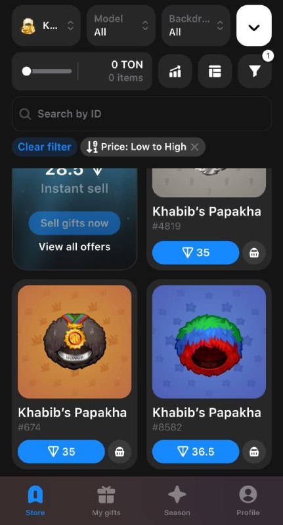The height and width of the screenshot is (525, 283).
Task: Open the funnel filter icon
Action: 255,72
